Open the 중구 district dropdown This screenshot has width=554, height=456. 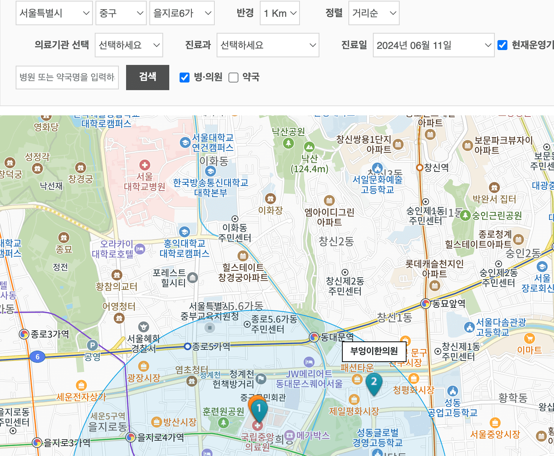click(121, 13)
